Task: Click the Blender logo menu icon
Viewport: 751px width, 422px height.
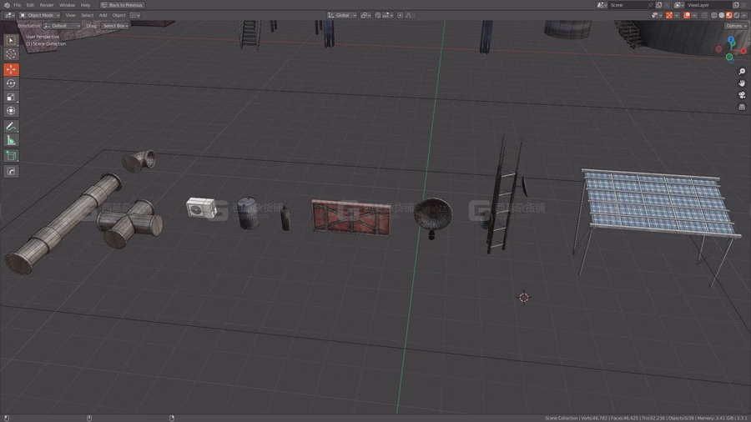Action: coord(7,5)
